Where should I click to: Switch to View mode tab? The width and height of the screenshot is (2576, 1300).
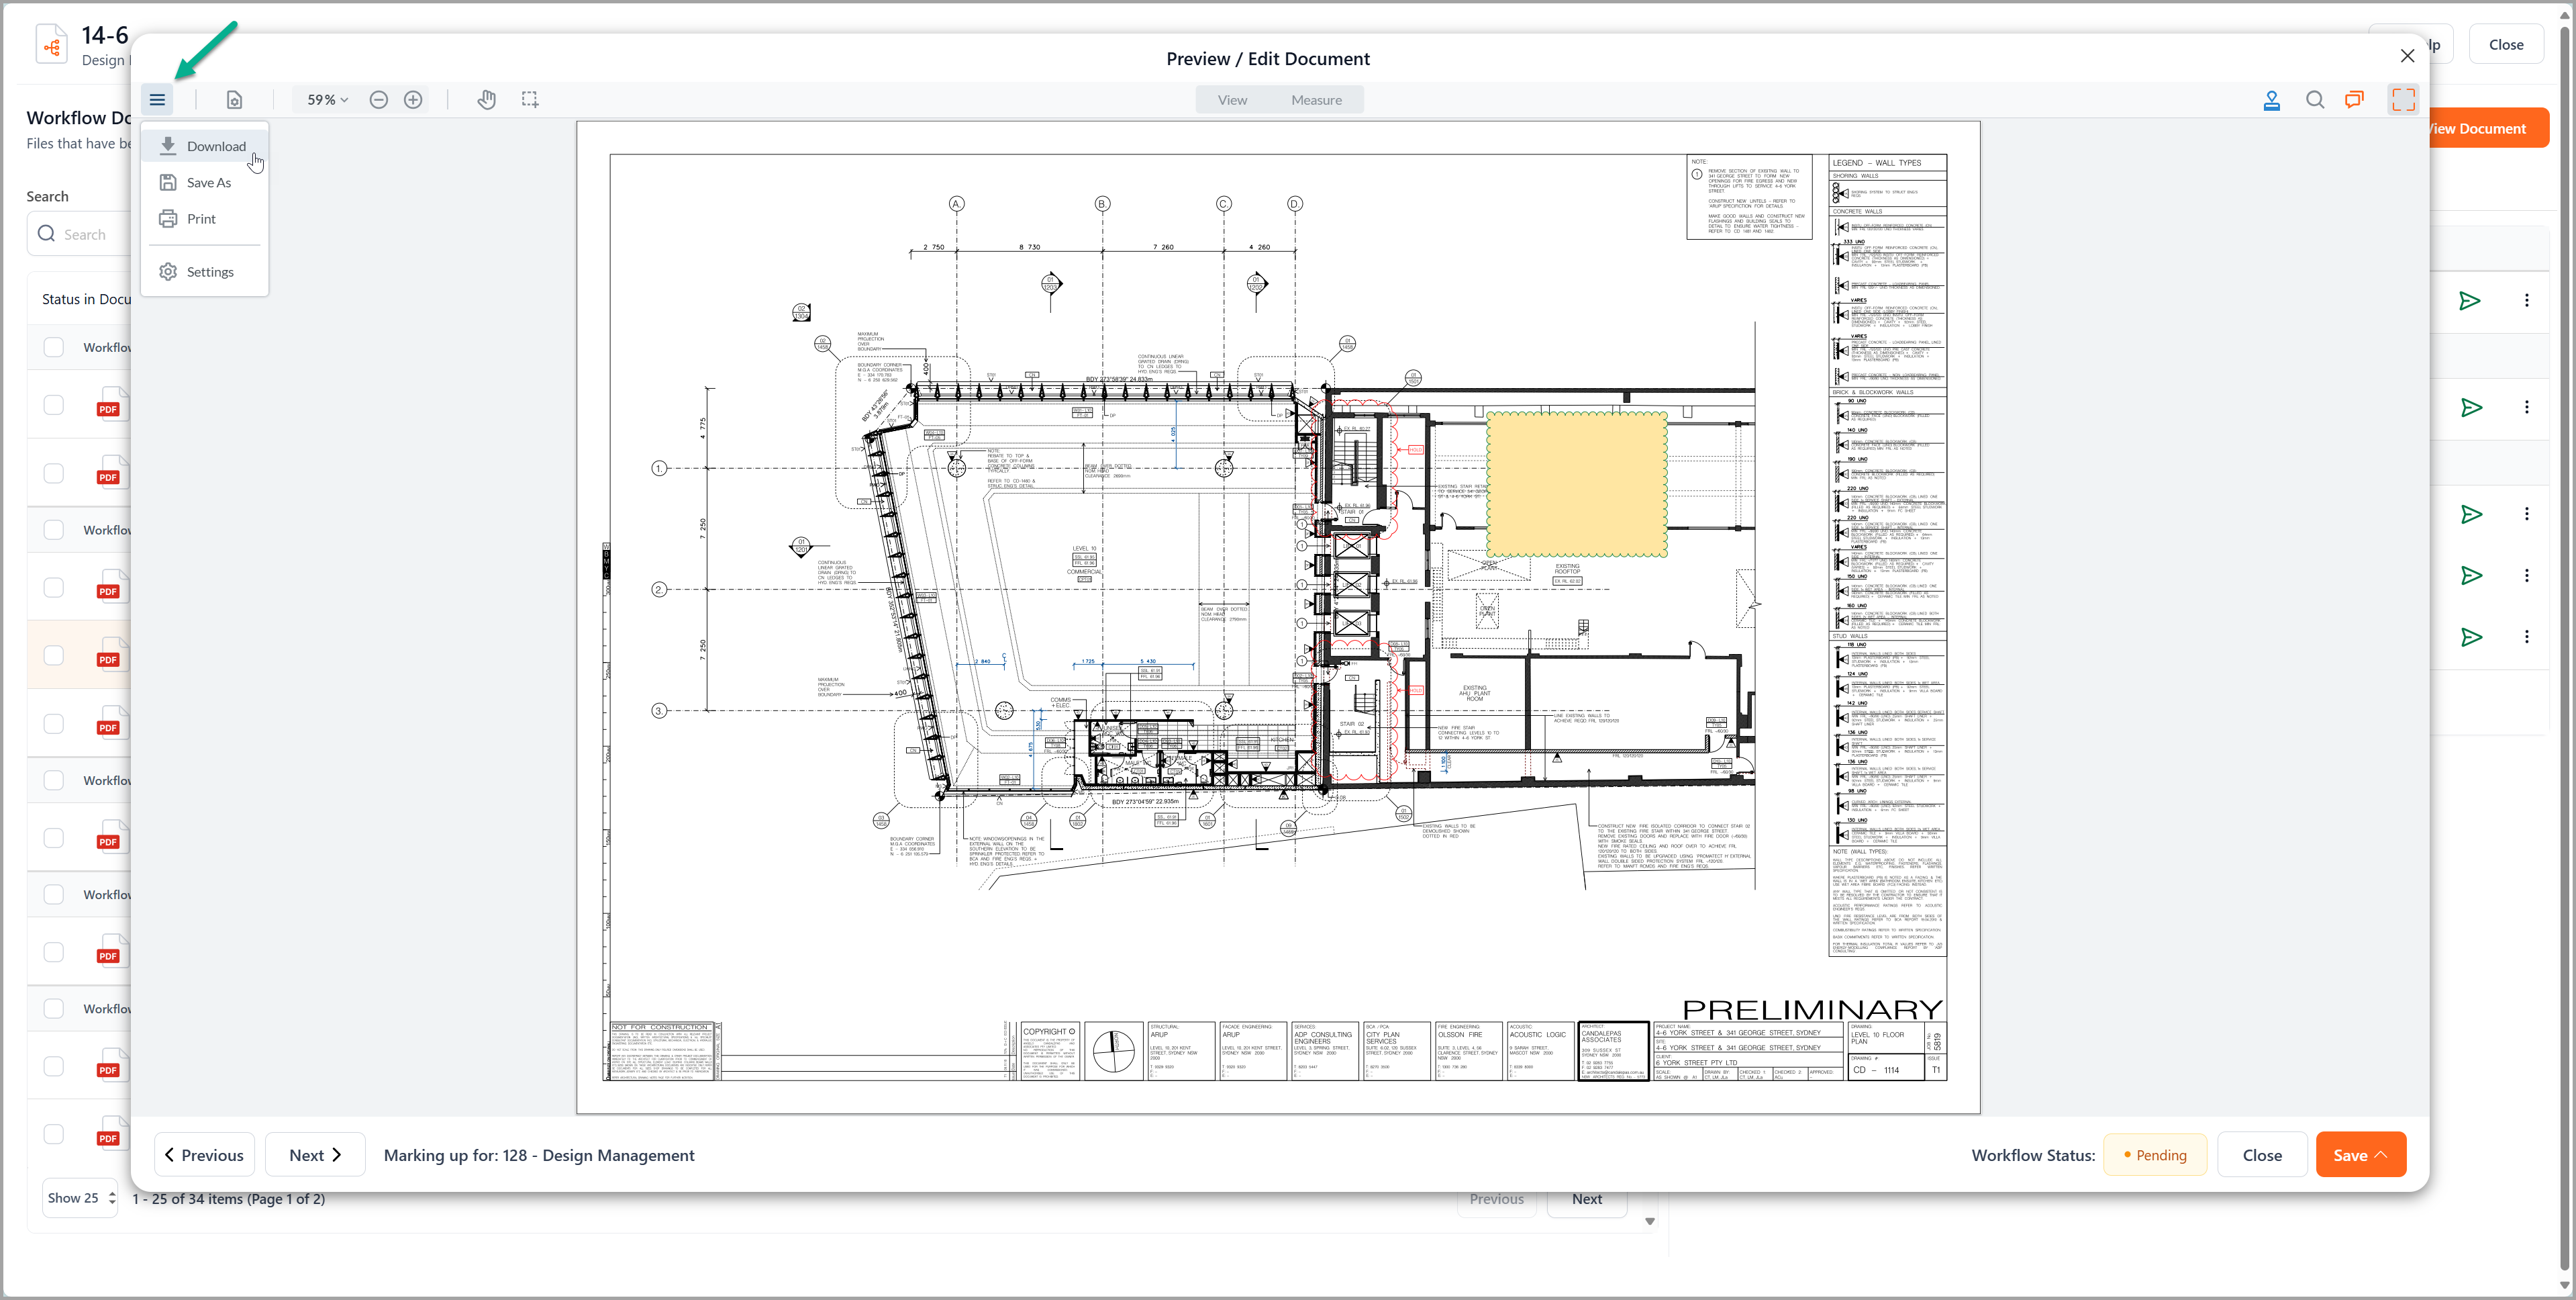[1232, 100]
